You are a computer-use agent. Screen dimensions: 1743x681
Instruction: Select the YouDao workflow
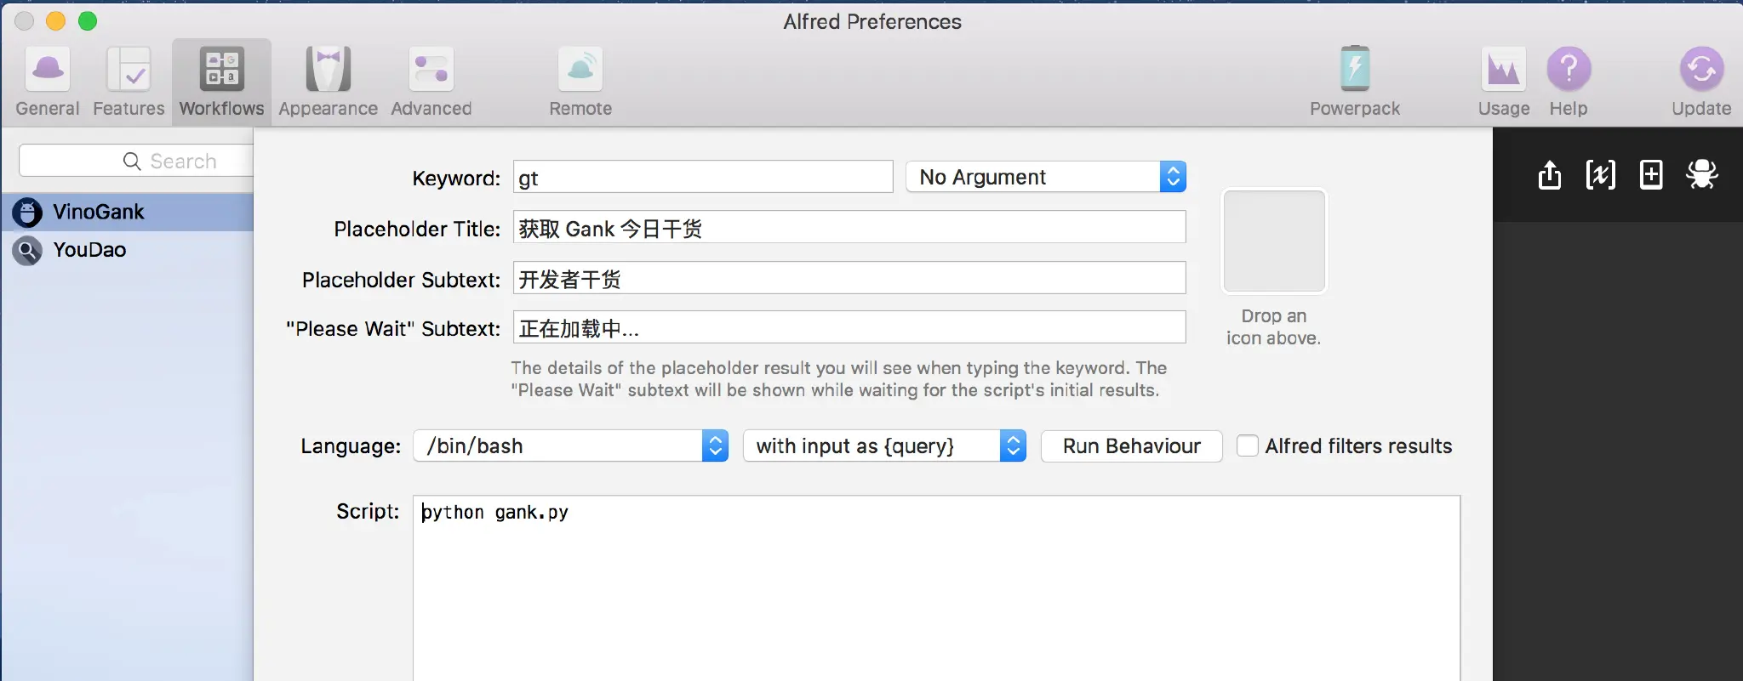[x=128, y=250]
